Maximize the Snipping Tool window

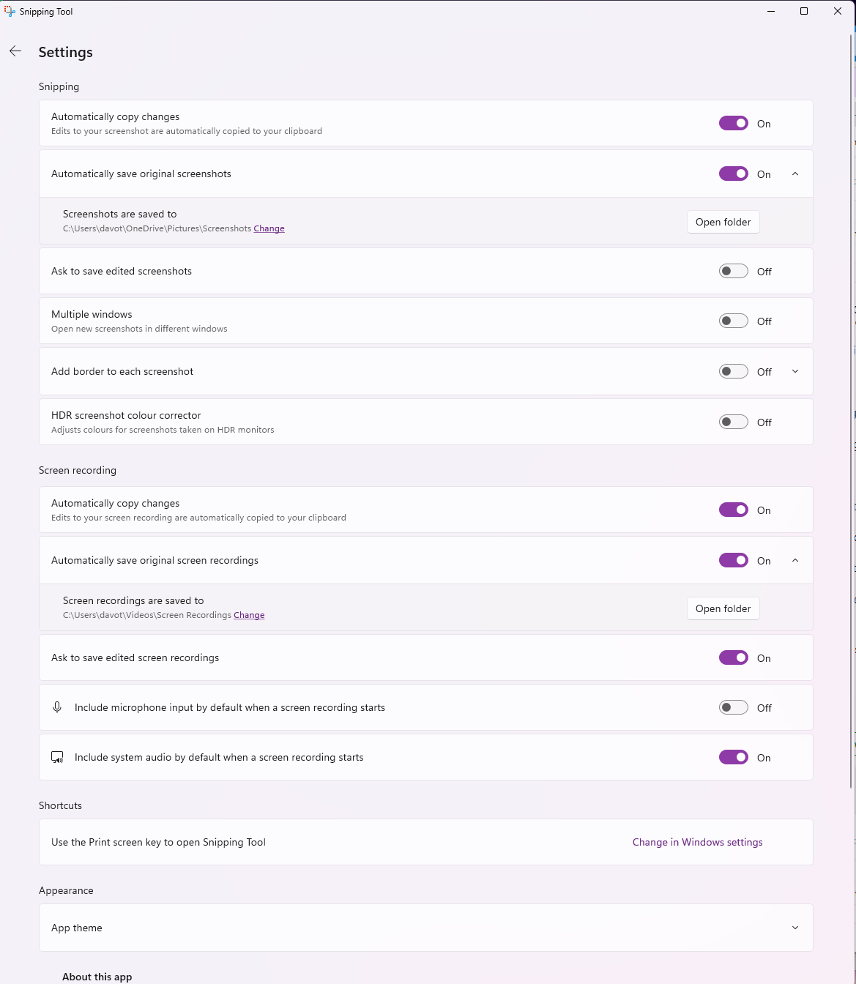(x=804, y=11)
